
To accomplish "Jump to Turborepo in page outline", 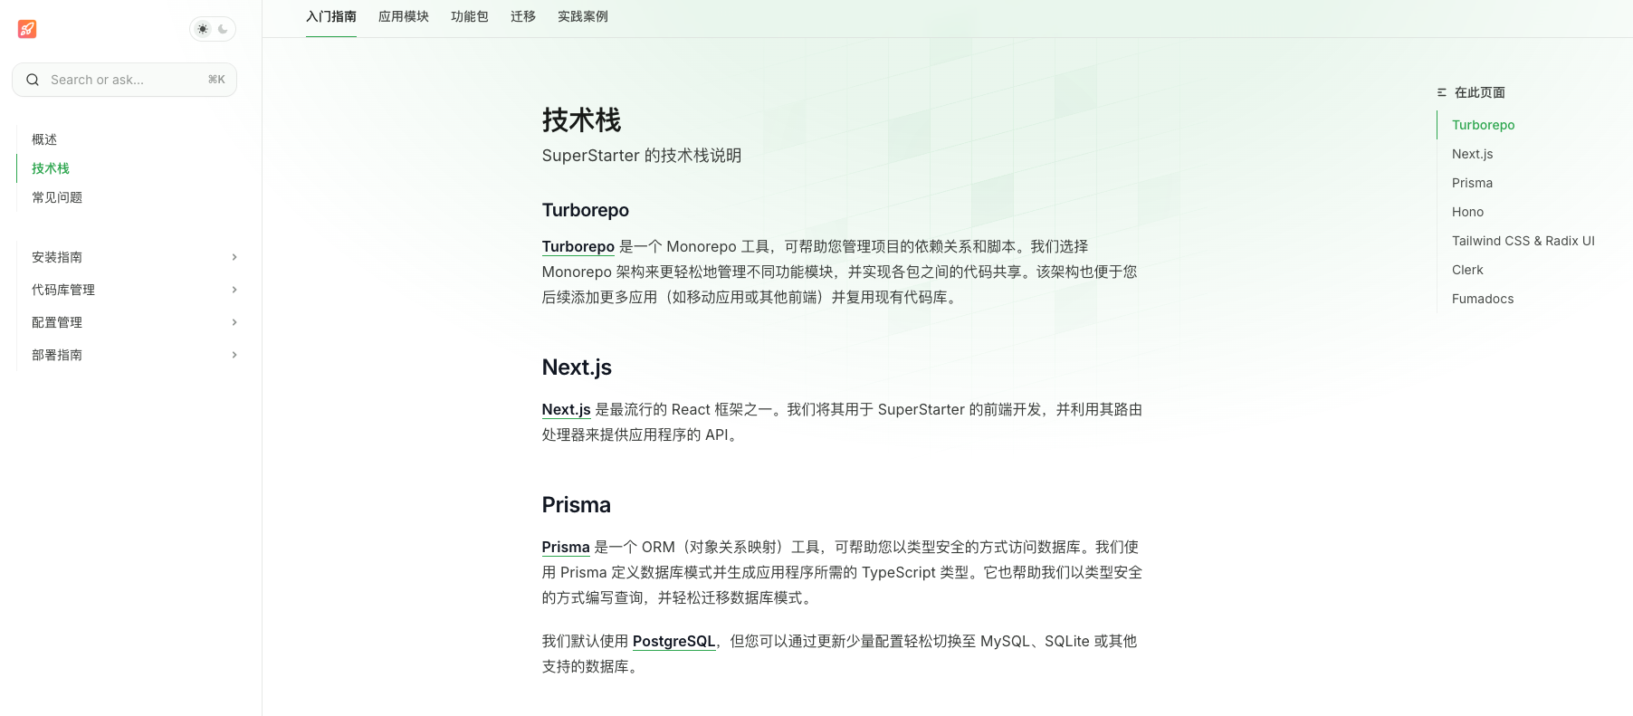I will [x=1484, y=125].
